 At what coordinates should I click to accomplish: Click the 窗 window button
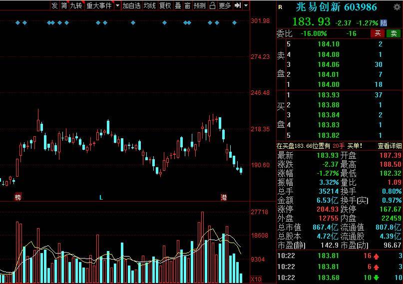(x=187, y=5)
